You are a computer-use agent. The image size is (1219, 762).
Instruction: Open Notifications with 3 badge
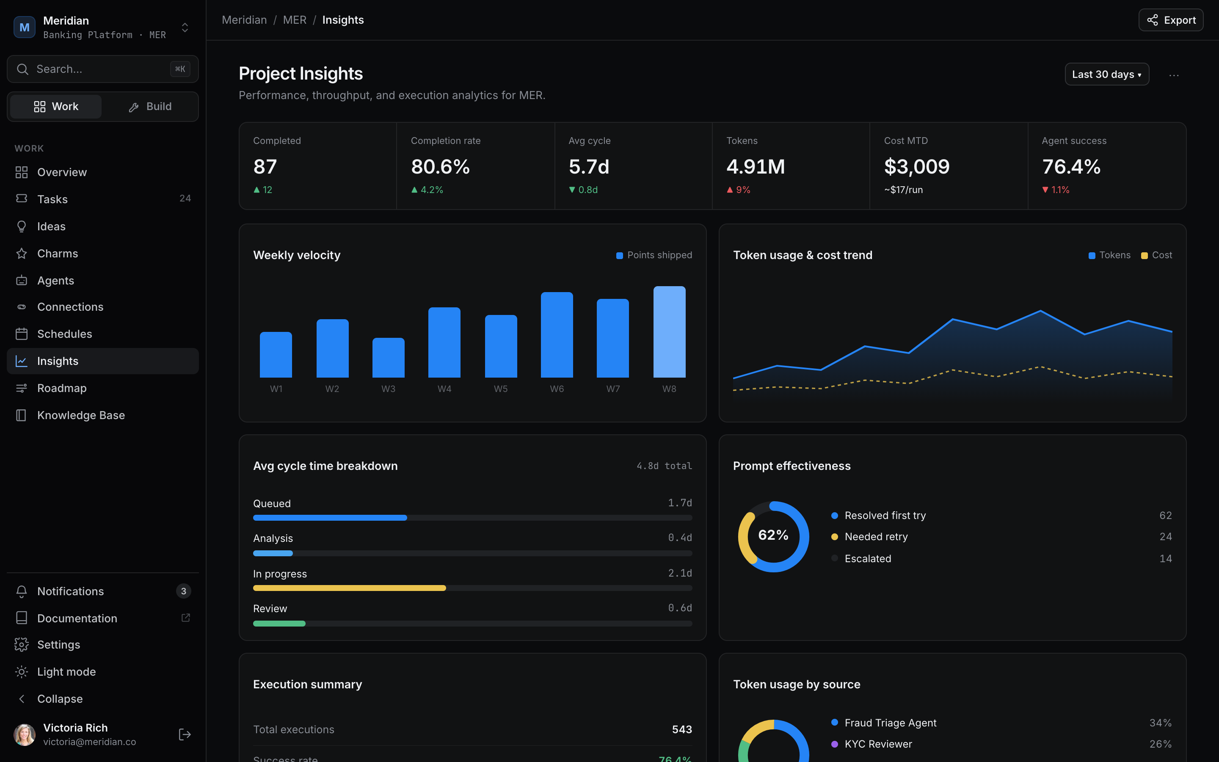click(103, 591)
